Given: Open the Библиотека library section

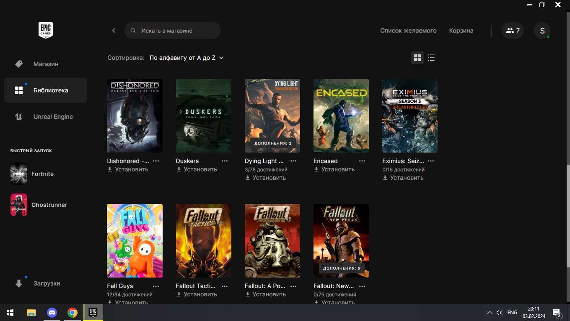Looking at the screenshot, I should click(x=46, y=90).
